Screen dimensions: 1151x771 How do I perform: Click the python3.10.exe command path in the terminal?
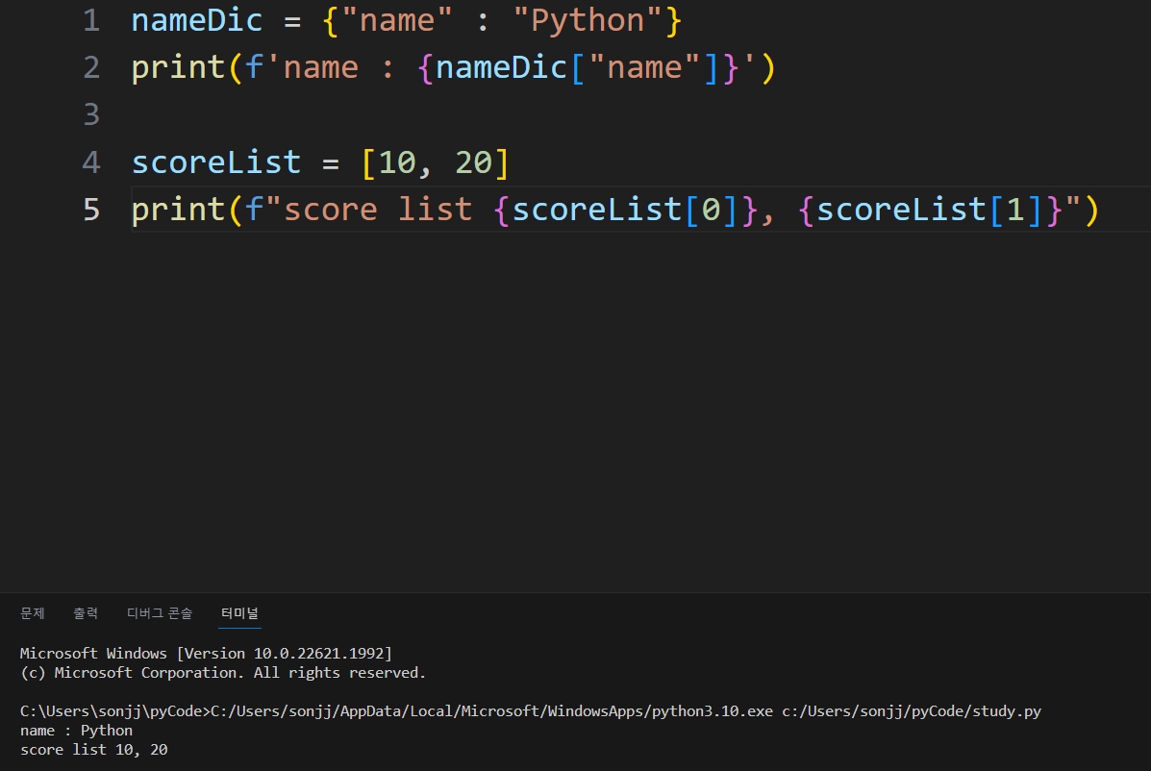coord(491,710)
